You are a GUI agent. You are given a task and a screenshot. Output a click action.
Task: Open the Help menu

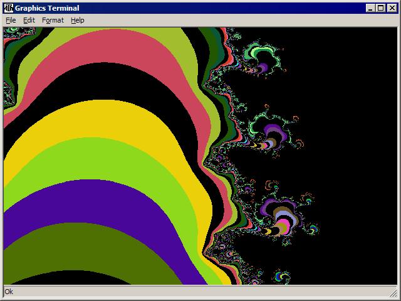coord(77,20)
